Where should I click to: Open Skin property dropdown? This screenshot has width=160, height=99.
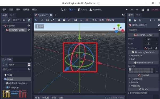(151, 44)
